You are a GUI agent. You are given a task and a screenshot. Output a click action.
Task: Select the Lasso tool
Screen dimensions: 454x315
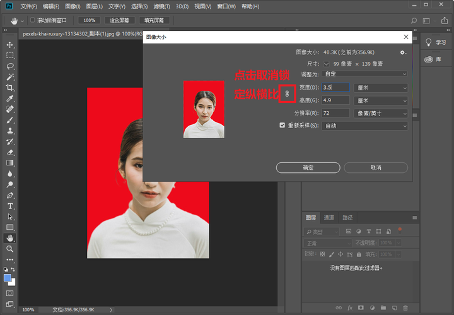point(10,66)
